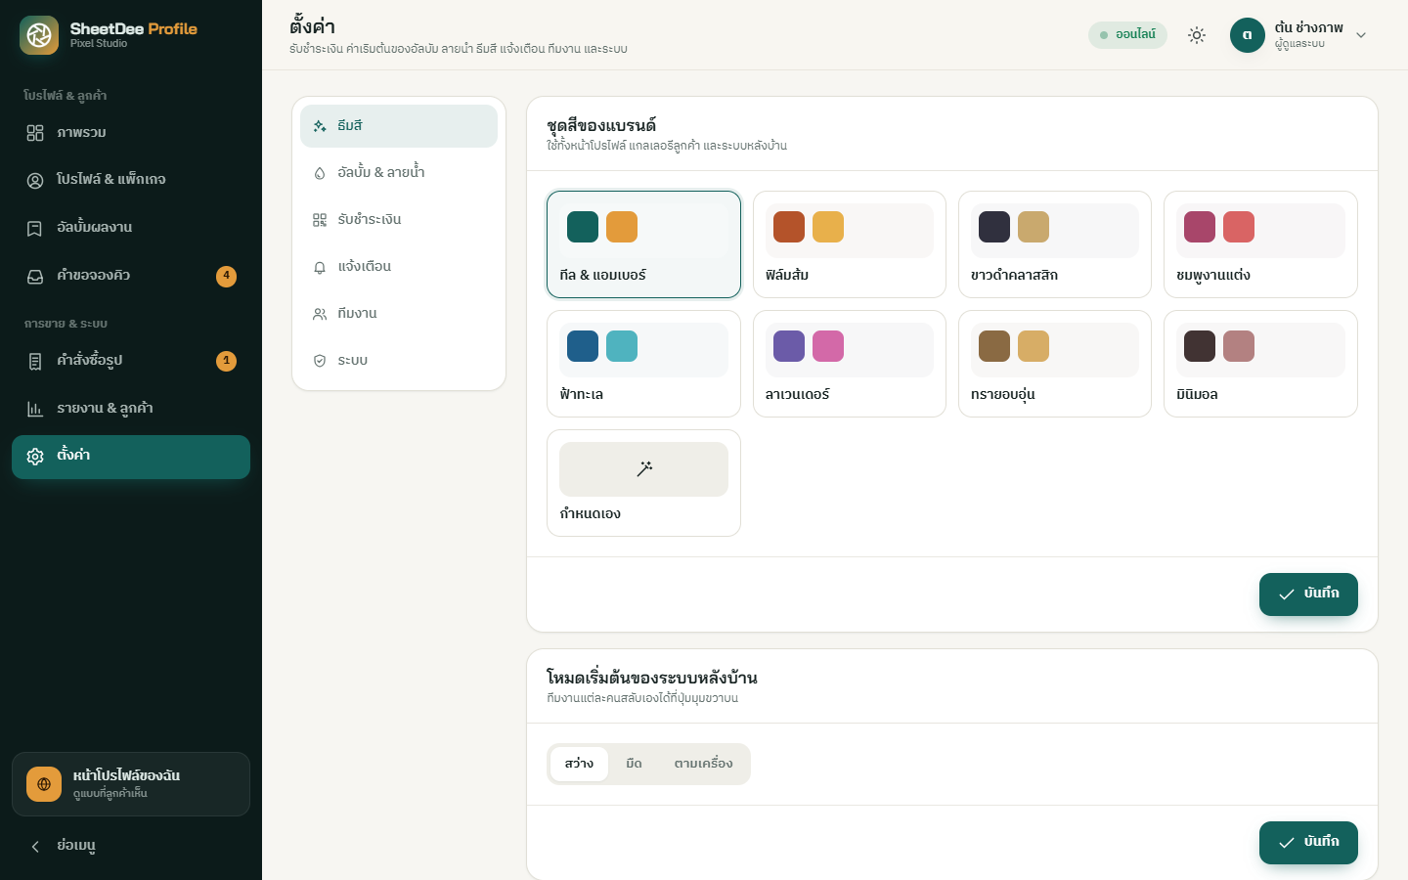Click the bell icon for แจ้งเตือน
Image resolution: width=1408 pixels, height=880 pixels.
(x=320, y=267)
